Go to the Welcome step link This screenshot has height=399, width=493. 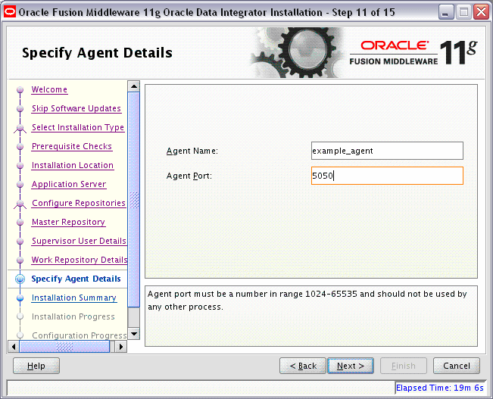(49, 89)
